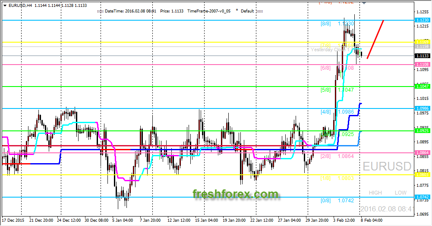The width and height of the screenshot is (432, 226).
Task: Click the 1.0895 price scale value
Action: pyautogui.click(x=423, y=142)
